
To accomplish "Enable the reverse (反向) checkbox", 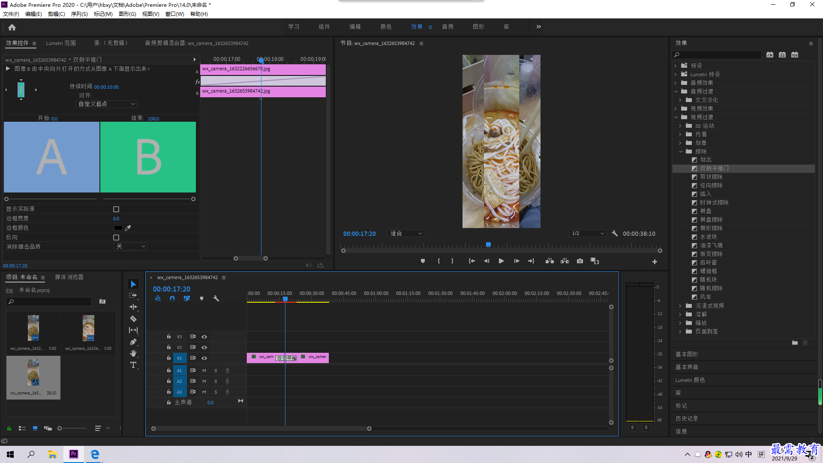I will pyautogui.click(x=116, y=238).
